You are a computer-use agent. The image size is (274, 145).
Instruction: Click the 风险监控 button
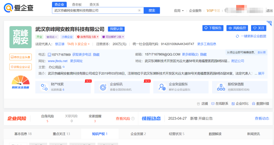click(x=237, y=28)
